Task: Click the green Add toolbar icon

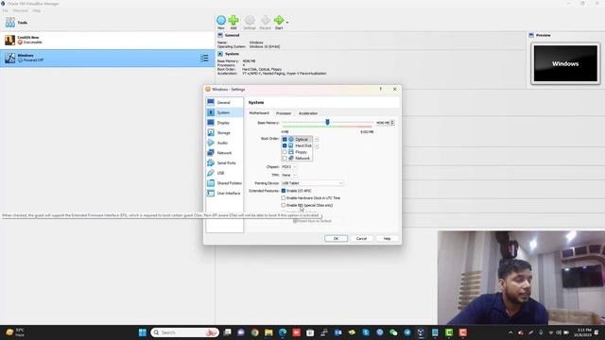Action: pyautogui.click(x=233, y=22)
